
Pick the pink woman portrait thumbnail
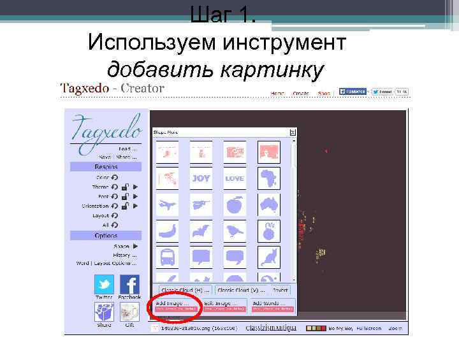269,152
